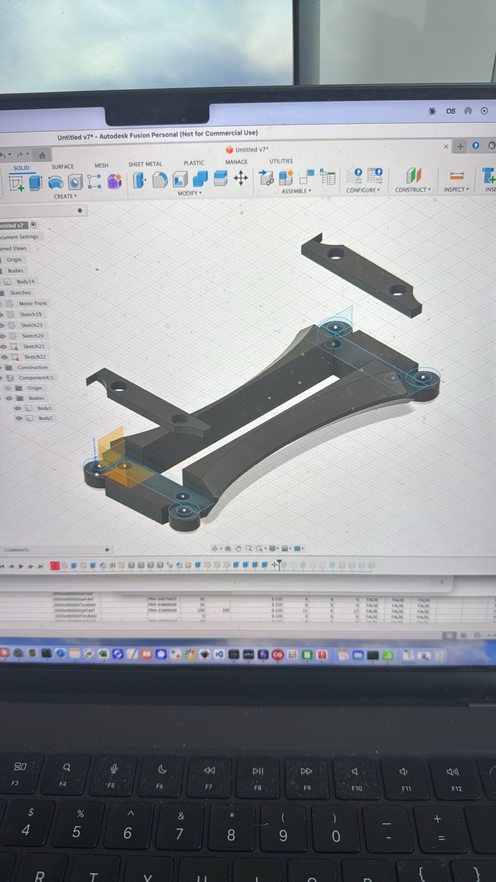496x882 pixels.
Task: Switch to the UTILITIES tab
Action: click(x=281, y=161)
